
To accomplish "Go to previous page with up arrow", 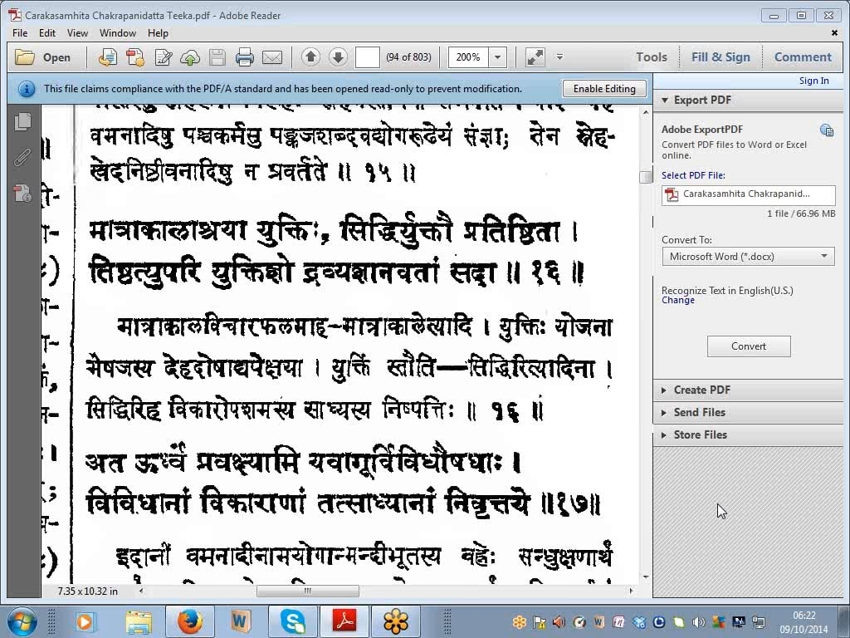I will 310,57.
